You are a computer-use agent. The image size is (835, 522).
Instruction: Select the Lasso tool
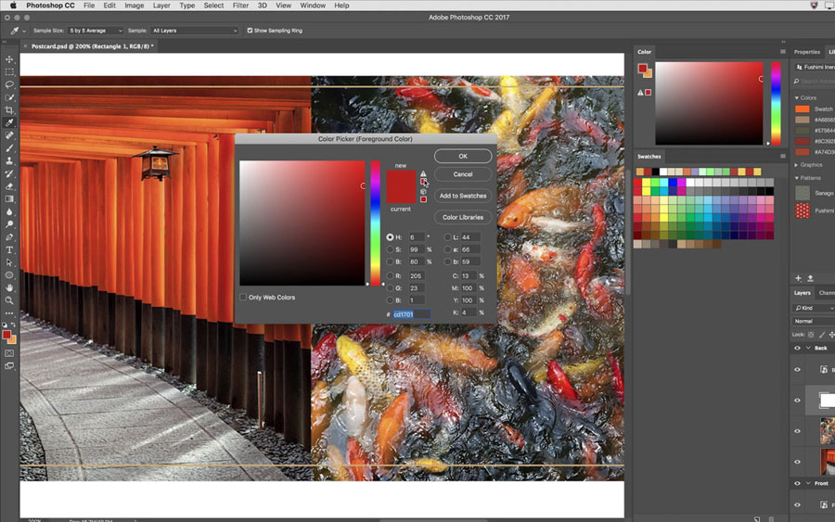9,84
